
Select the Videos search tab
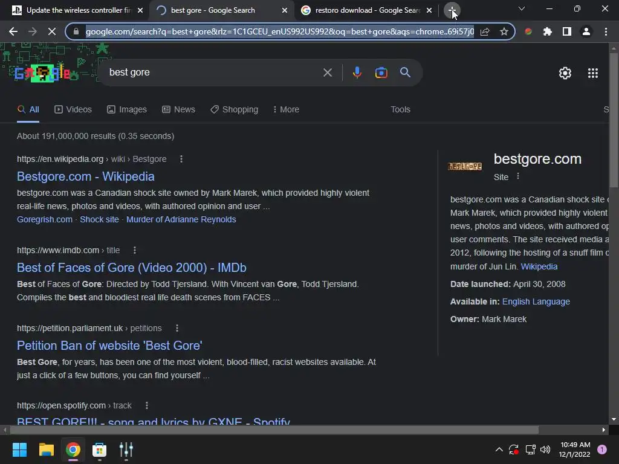pos(73,109)
